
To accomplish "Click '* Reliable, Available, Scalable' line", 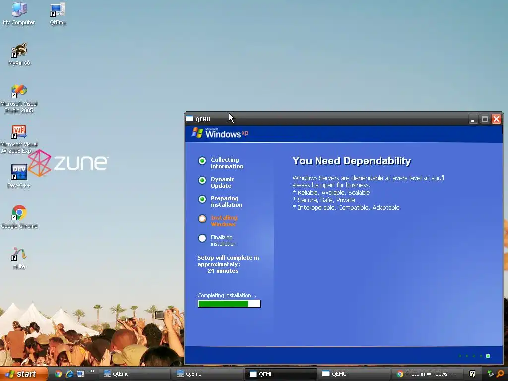I will tap(331, 193).
